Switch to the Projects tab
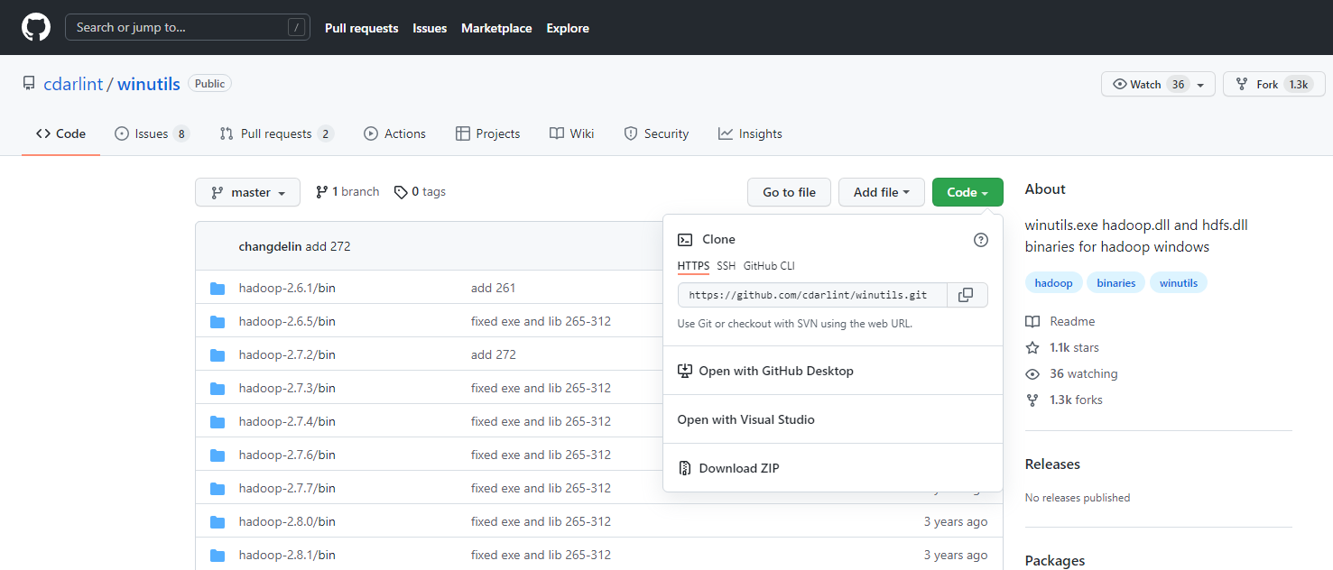This screenshot has height=570, width=1333. pyautogui.click(x=487, y=133)
